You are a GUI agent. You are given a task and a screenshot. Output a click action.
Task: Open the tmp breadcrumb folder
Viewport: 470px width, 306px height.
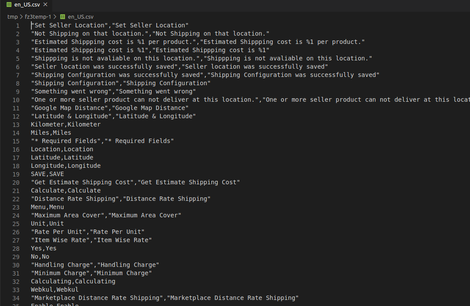(x=13, y=17)
